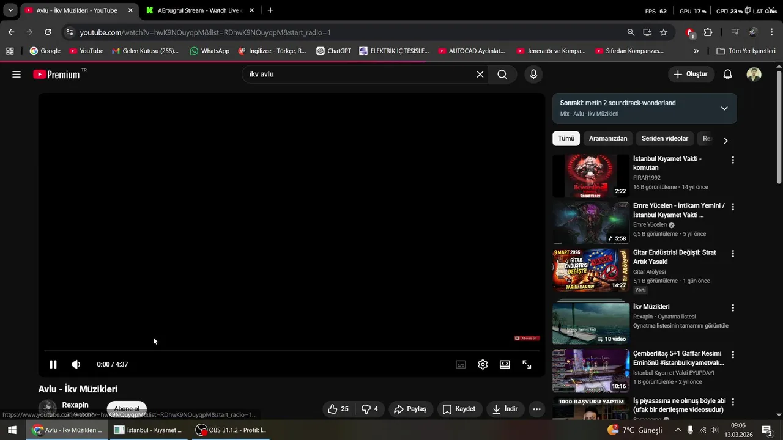Open İstanbul - Kıyamet taskbar window

149,430
